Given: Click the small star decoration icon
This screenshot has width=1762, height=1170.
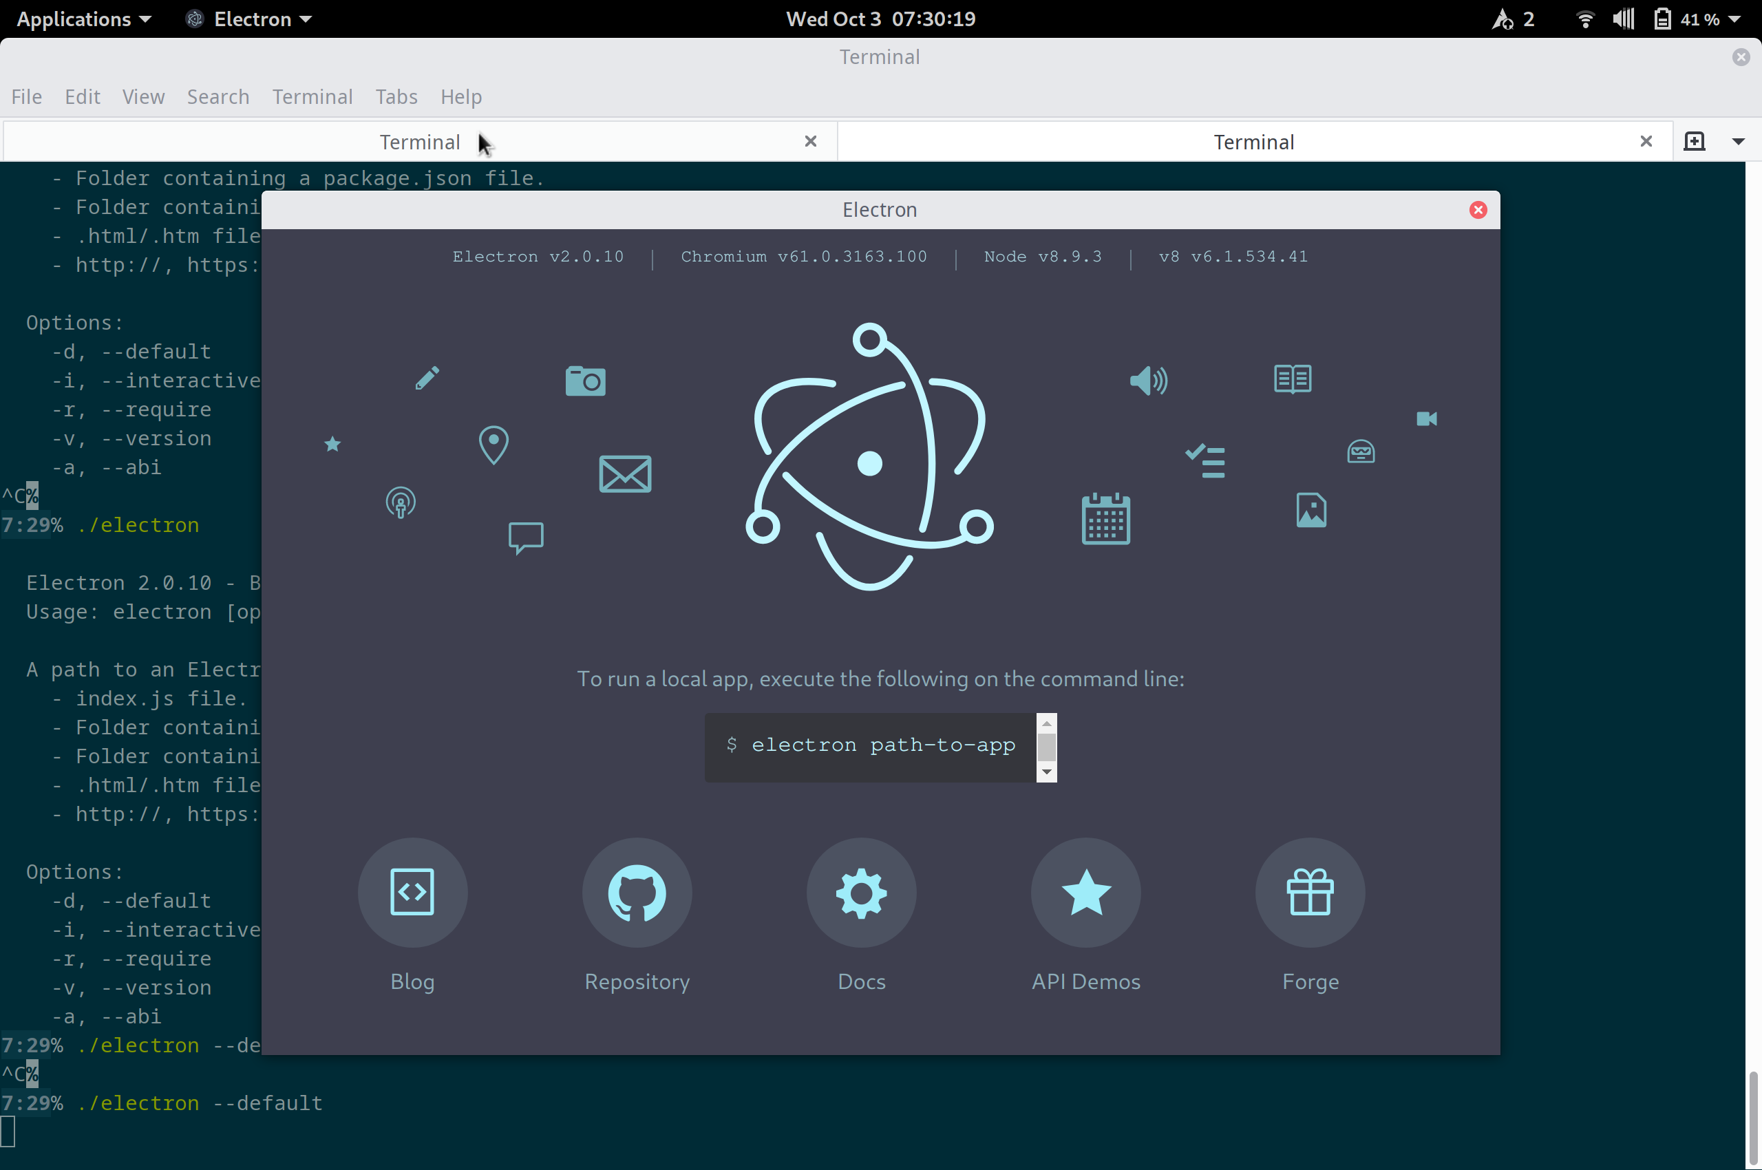Looking at the screenshot, I should click(333, 445).
